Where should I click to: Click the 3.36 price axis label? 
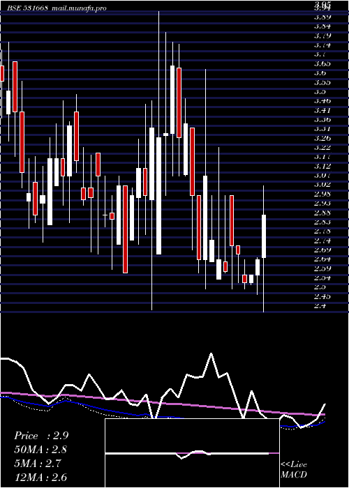pyautogui.click(x=322, y=119)
